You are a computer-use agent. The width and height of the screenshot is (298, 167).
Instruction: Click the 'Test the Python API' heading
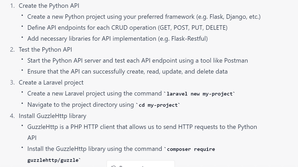45,50
